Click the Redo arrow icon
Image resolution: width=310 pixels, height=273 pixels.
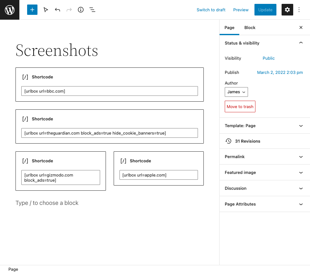[x=69, y=10]
